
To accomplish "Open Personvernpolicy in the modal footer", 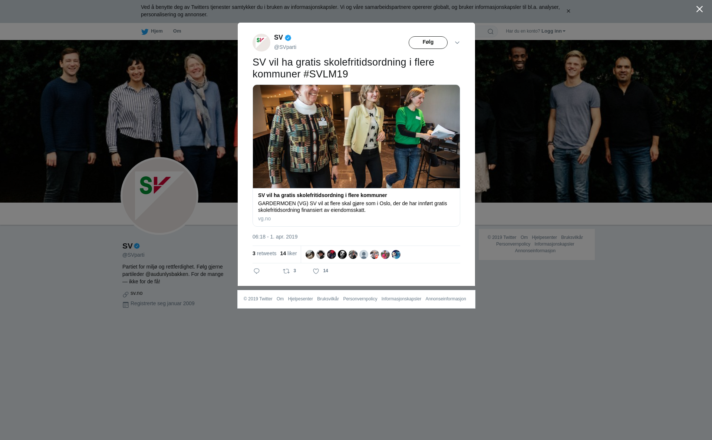I will coord(360,299).
